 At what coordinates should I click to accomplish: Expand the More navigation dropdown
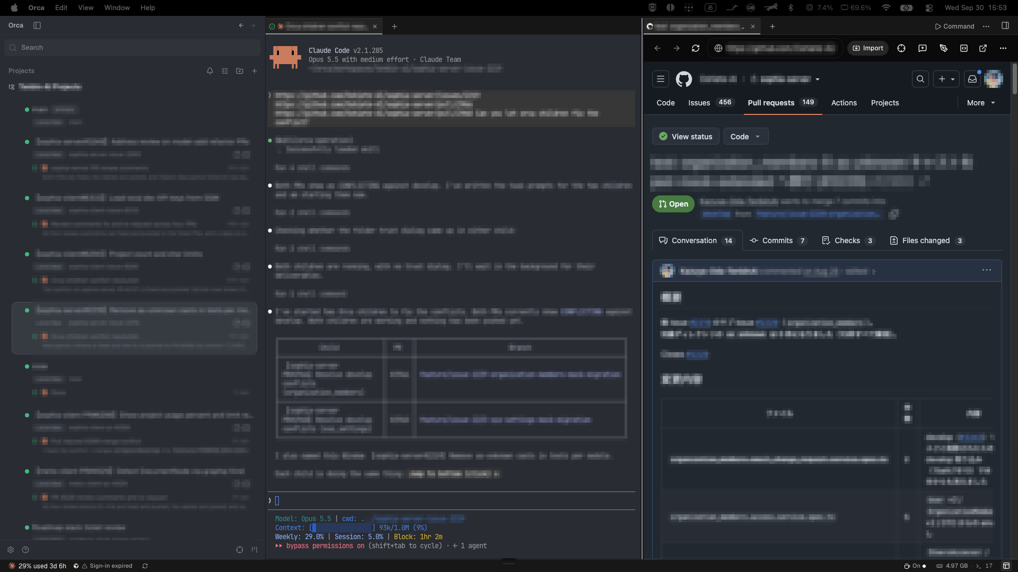pos(981,103)
